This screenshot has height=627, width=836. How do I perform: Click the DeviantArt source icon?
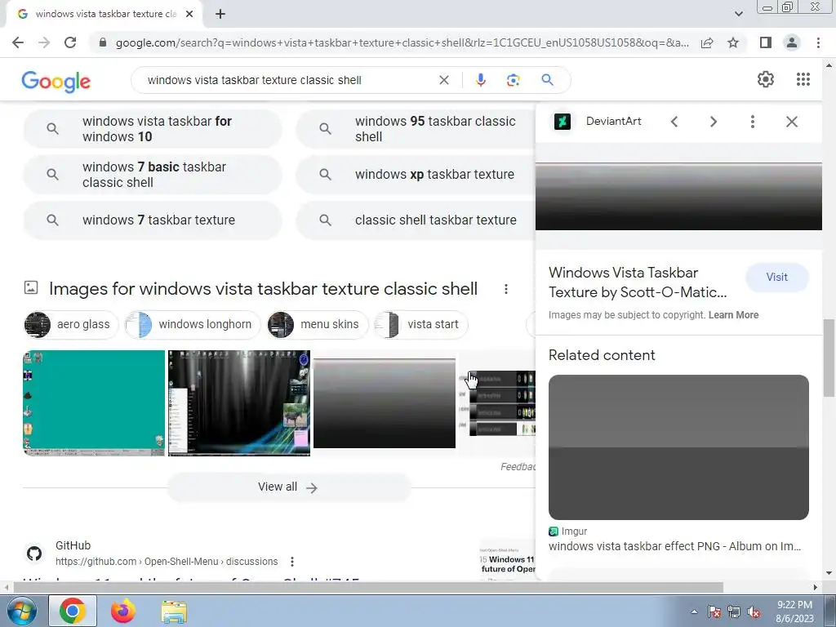pyautogui.click(x=562, y=122)
